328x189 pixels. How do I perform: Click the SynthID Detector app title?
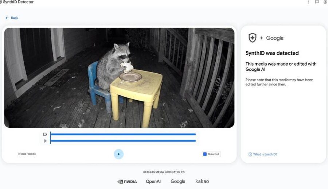click(x=18, y=2)
